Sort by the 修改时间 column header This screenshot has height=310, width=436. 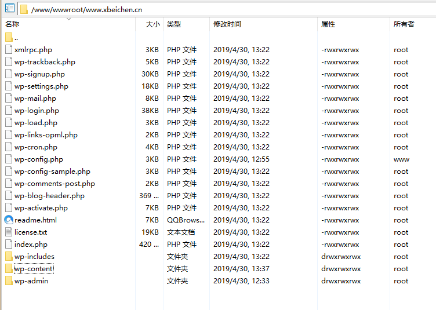(227, 24)
